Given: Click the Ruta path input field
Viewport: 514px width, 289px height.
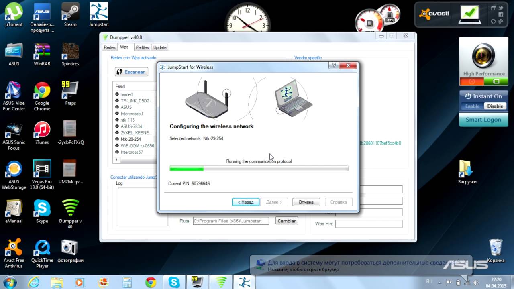Looking at the screenshot, I should click(x=231, y=221).
